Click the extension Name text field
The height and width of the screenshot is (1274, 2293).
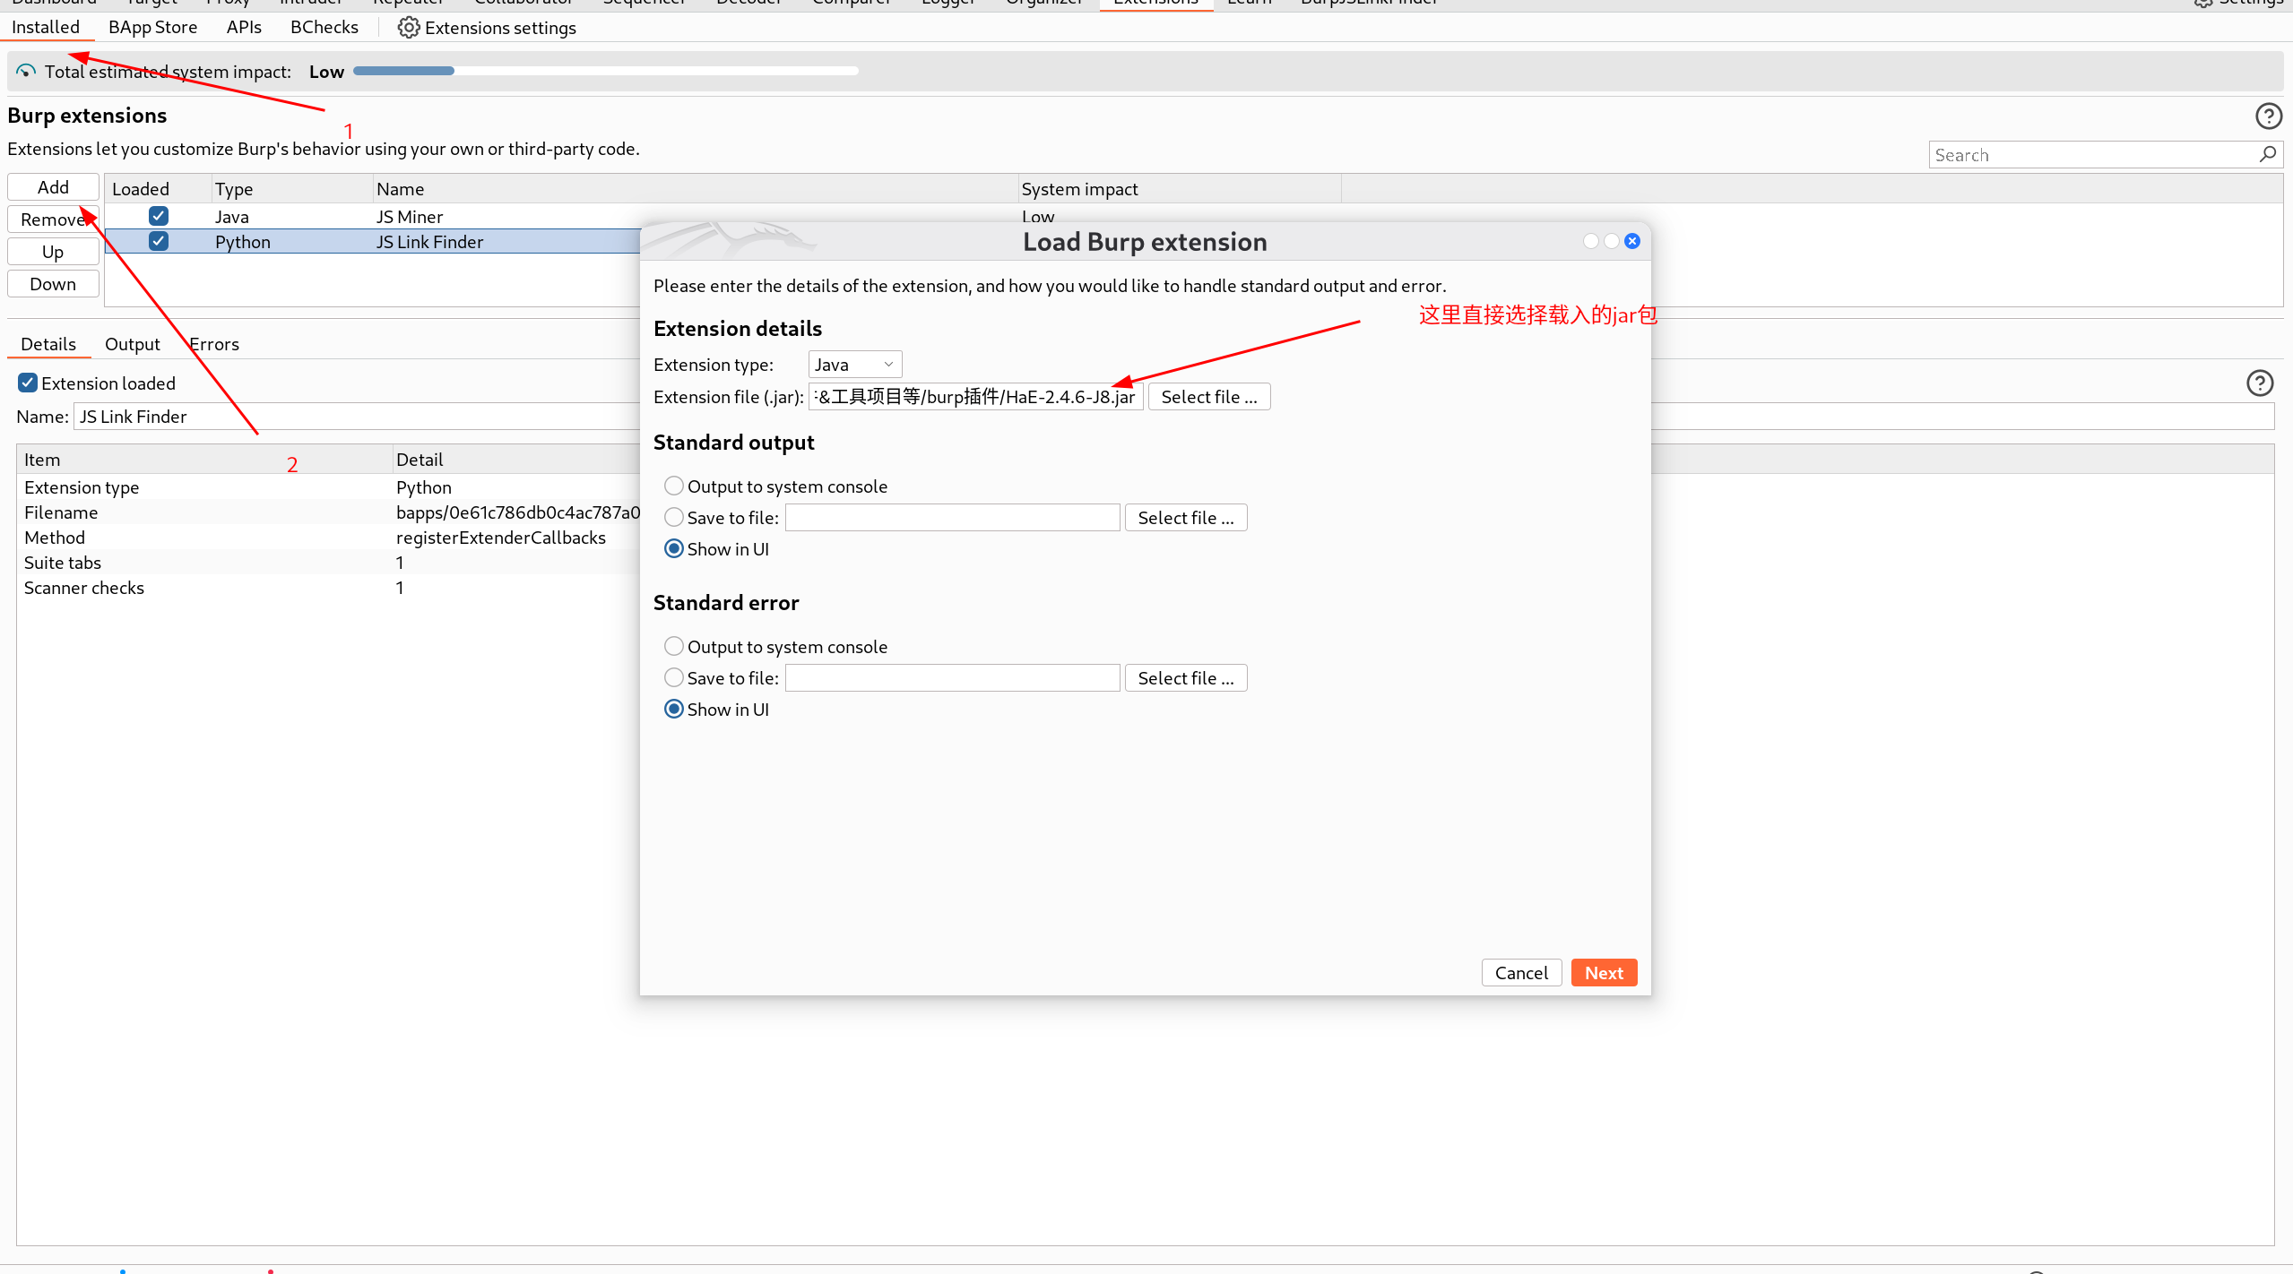[359, 417]
